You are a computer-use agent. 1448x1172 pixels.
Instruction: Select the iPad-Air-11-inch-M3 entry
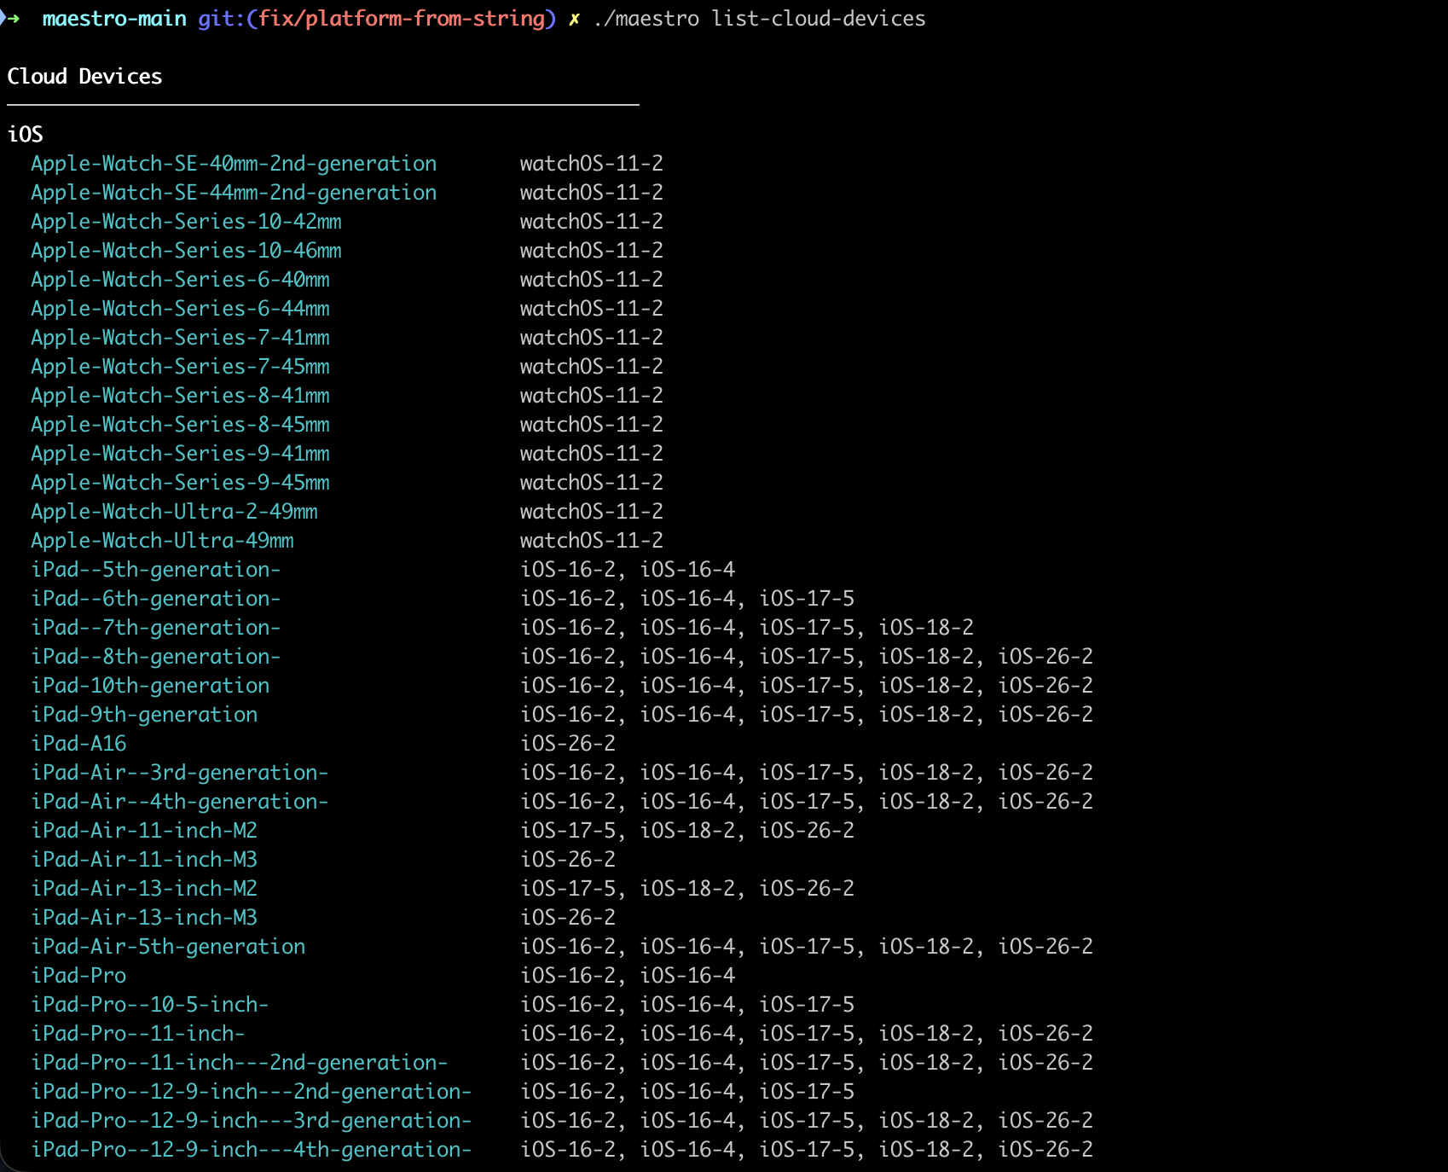144,860
